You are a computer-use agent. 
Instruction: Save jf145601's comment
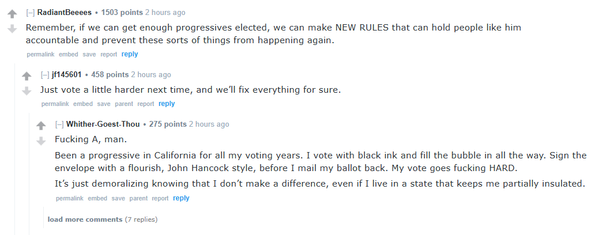(x=104, y=104)
